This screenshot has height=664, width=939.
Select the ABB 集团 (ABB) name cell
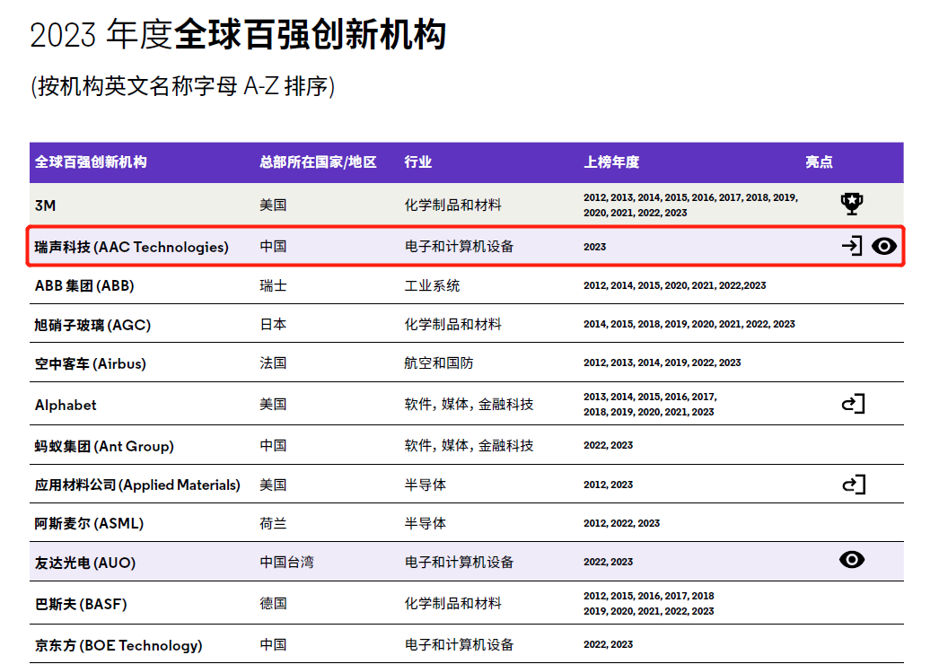[x=84, y=285]
